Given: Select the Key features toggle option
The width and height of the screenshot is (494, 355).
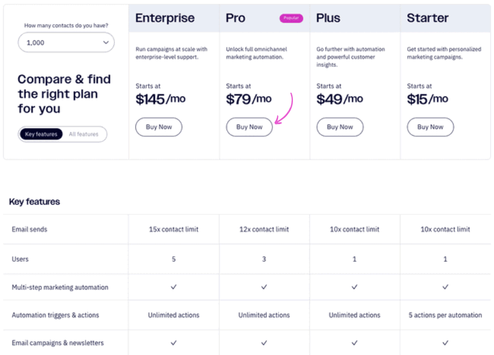Looking at the screenshot, I should coord(41,134).
